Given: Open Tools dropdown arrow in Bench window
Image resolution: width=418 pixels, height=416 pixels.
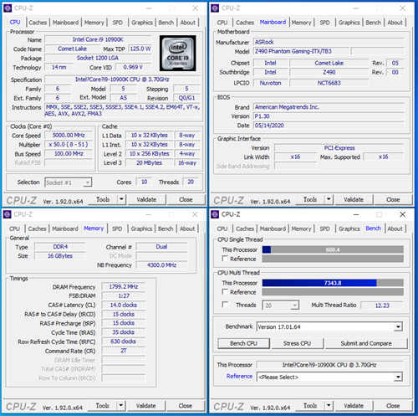Looking at the screenshot, I should click(x=329, y=405).
